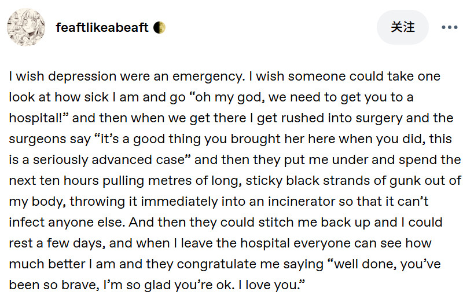Click the word "gunk" in the post
This screenshot has height=306, width=474.
(405, 181)
